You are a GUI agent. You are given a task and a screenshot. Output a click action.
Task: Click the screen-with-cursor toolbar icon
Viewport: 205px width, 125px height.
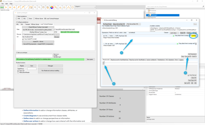(31, 7)
